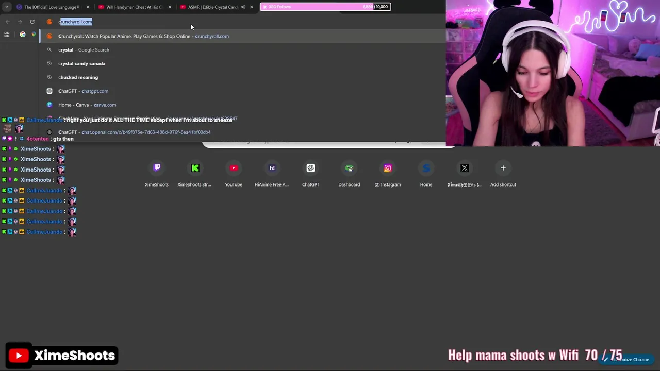Close the ASMR Edible Crystal Candy tab
Image resolution: width=660 pixels, height=371 pixels.
point(252,7)
